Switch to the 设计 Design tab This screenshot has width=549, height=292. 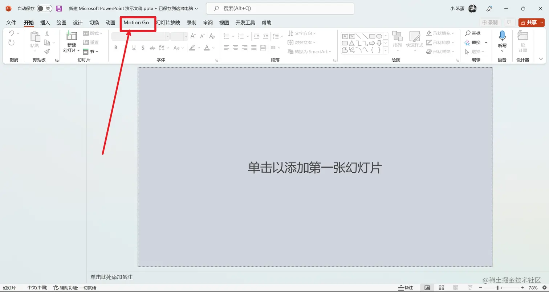[x=78, y=22]
